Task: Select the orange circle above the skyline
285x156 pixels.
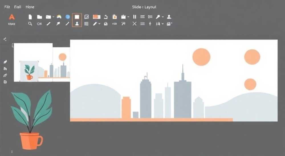Action: coord(201,57)
